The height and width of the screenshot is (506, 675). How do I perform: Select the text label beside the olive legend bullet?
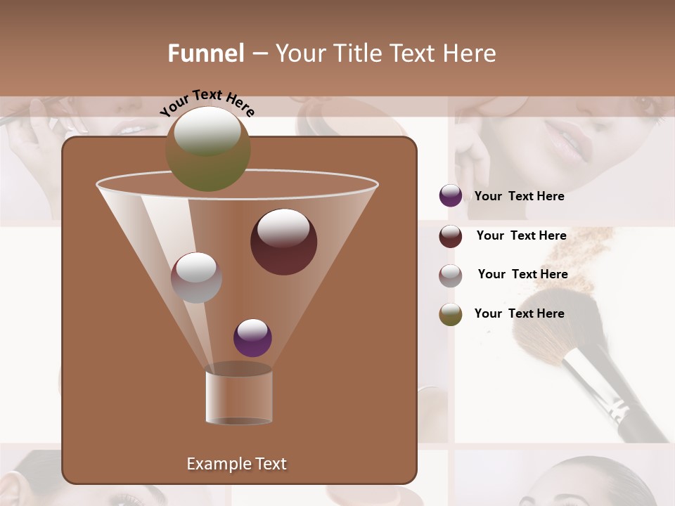pyautogui.click(x=519, y=314)
